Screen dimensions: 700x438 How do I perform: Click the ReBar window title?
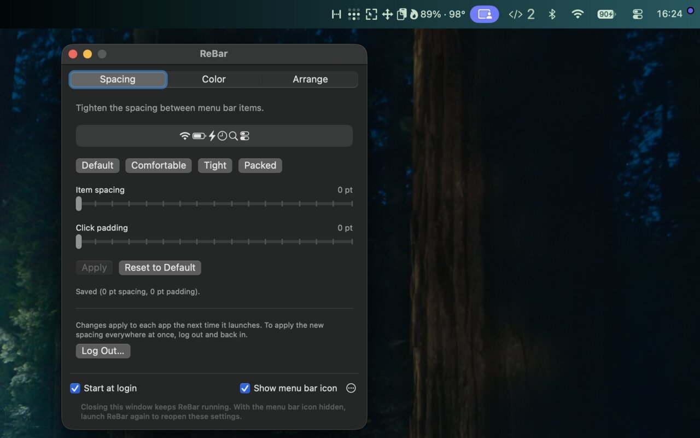(x=214, y=54)
